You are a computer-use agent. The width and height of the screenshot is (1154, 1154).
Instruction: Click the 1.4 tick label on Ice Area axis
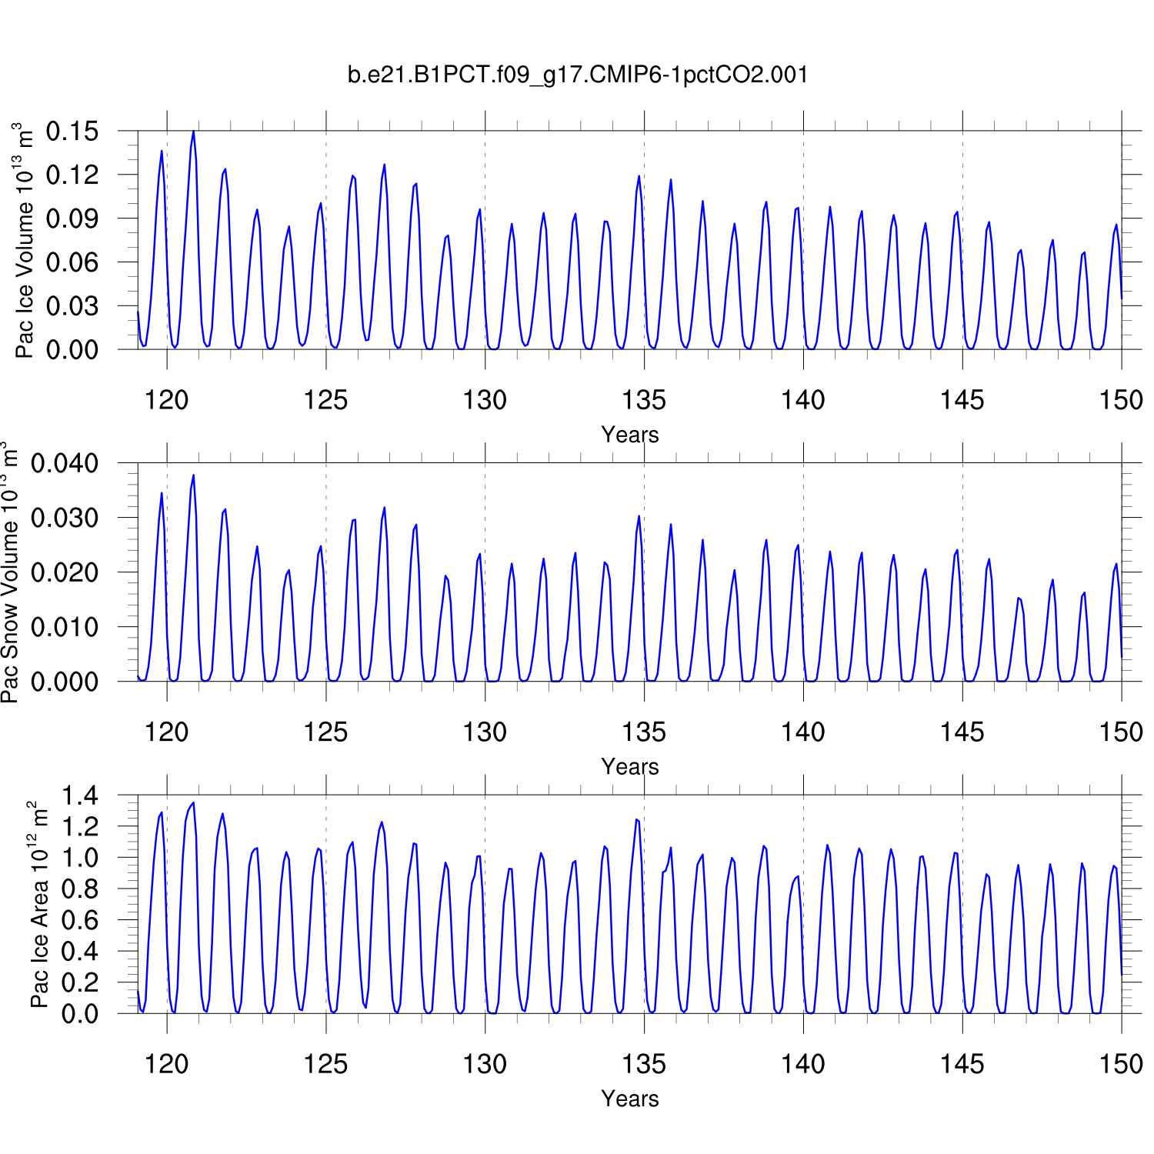pos(80,795)
